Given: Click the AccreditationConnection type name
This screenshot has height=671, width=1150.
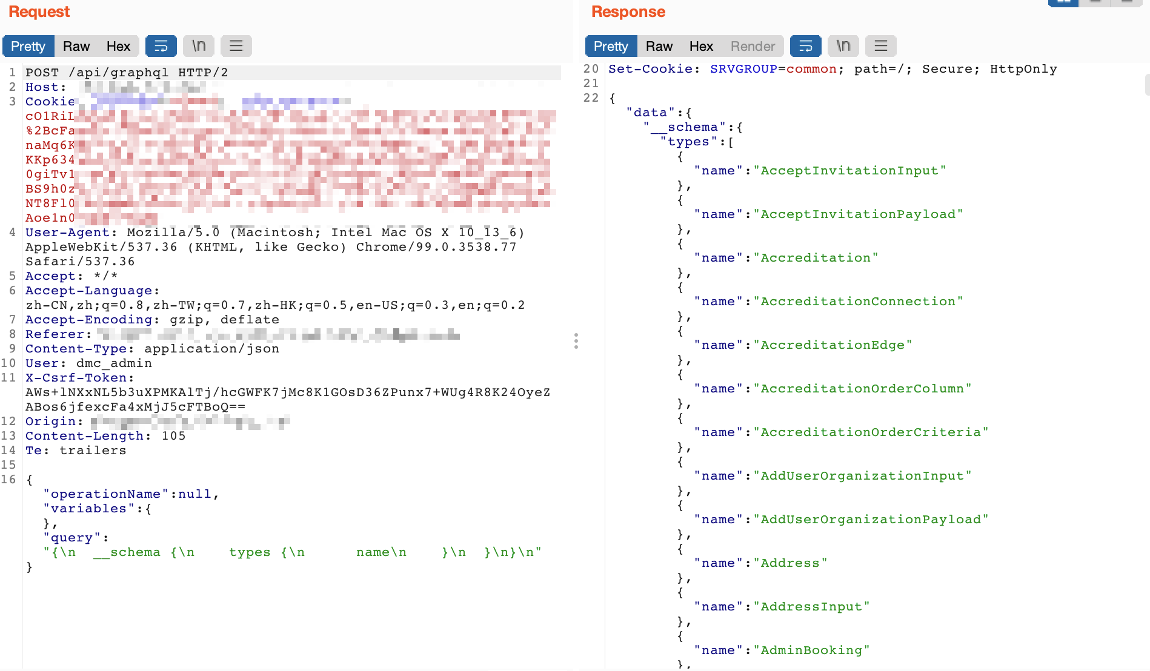Looking at the screenshot, I should click(x=858, y=302).
